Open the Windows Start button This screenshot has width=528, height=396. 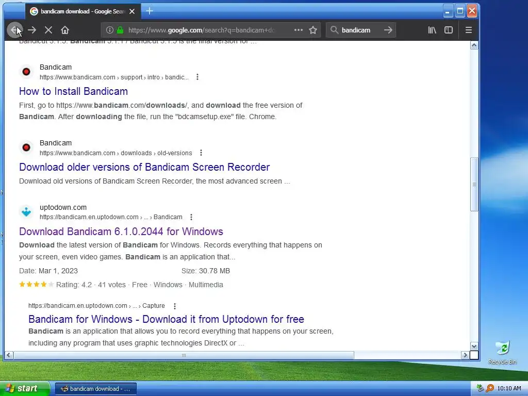point(24,389)
